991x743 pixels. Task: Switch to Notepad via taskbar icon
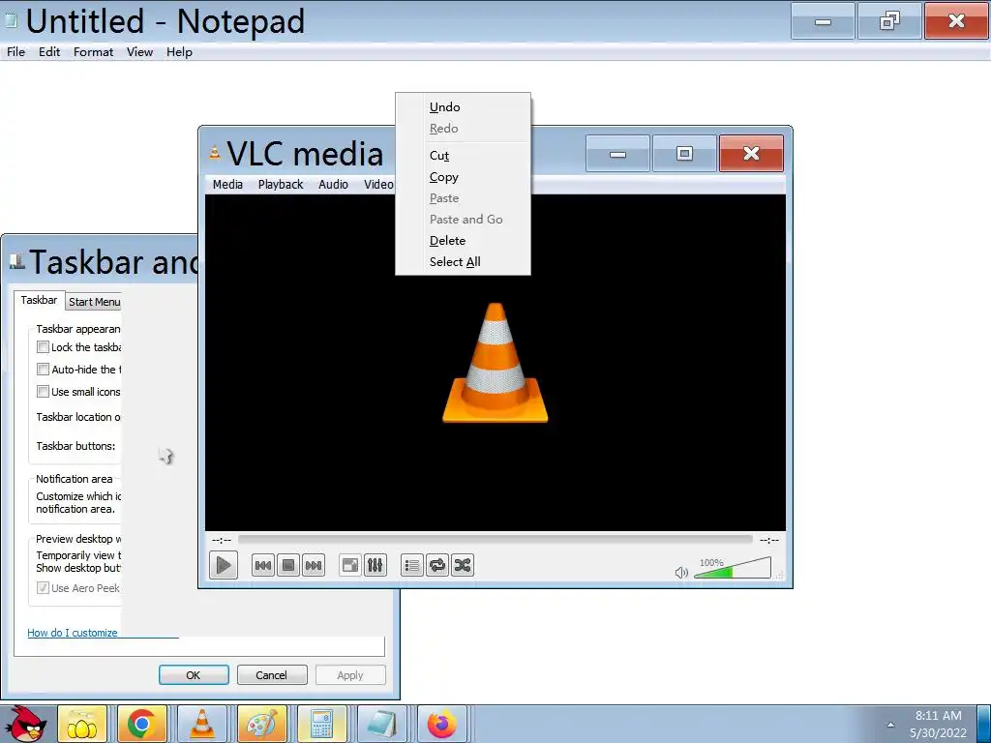click(x=381, y=724)
